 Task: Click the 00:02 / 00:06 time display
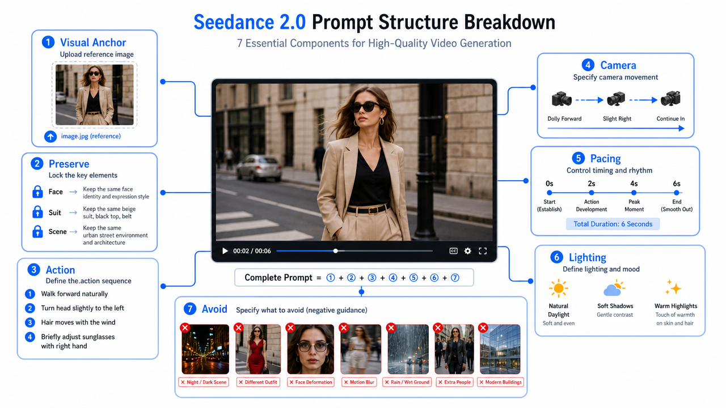(x=252, y=251)
